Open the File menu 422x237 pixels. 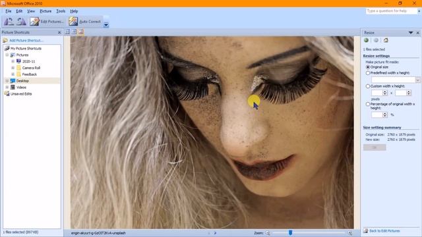pos(9,11)
